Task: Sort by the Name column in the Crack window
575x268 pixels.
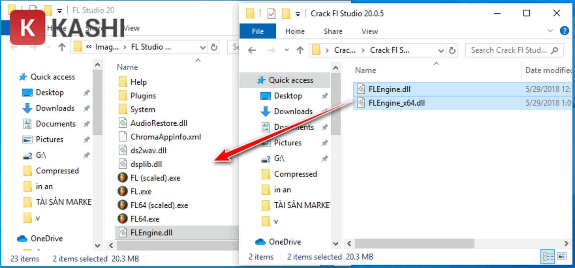Action: pyautogui.click(x=365, y=70)
